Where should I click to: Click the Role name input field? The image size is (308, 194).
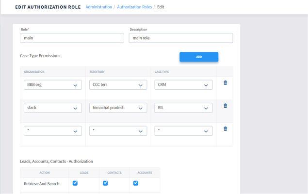coord(72,38)
